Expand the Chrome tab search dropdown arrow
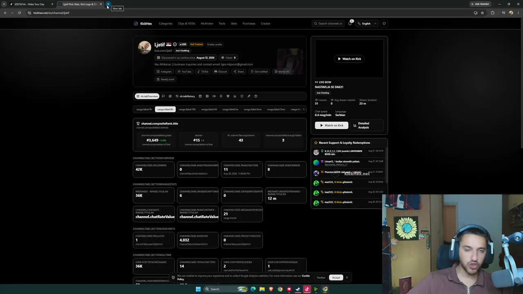 (x=4, y=4)
